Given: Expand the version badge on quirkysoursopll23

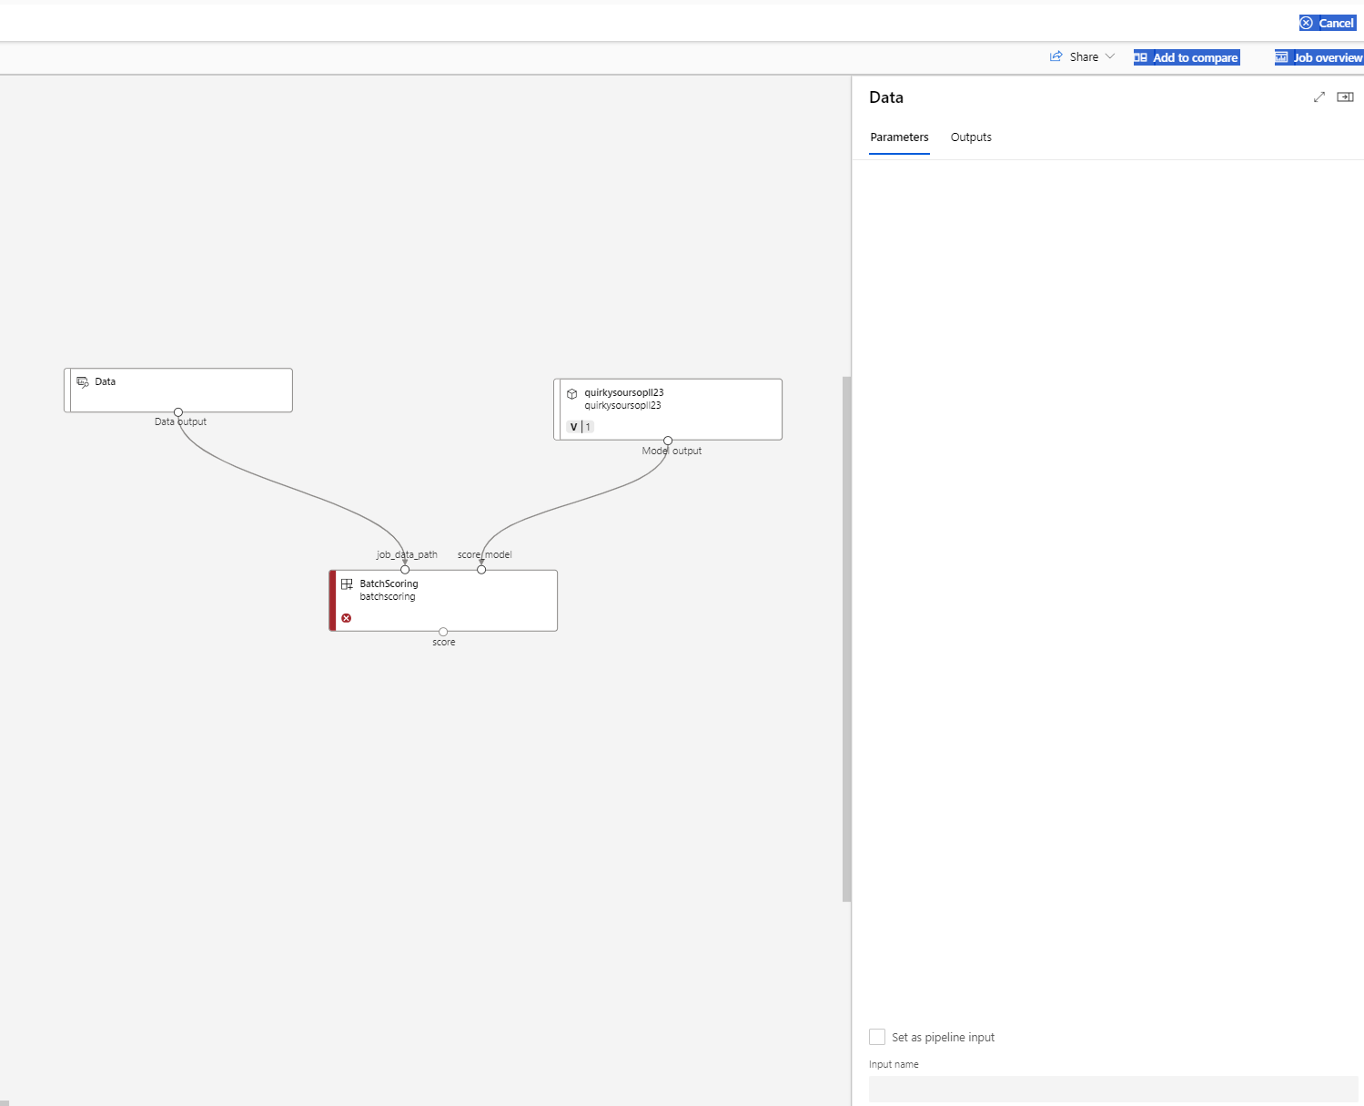Looking at the screenshot, I should click(580, 425).
